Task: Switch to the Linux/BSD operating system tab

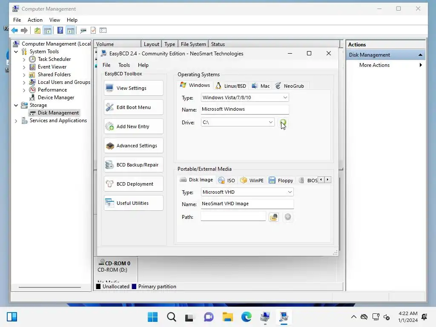Action: click(231, 86)
